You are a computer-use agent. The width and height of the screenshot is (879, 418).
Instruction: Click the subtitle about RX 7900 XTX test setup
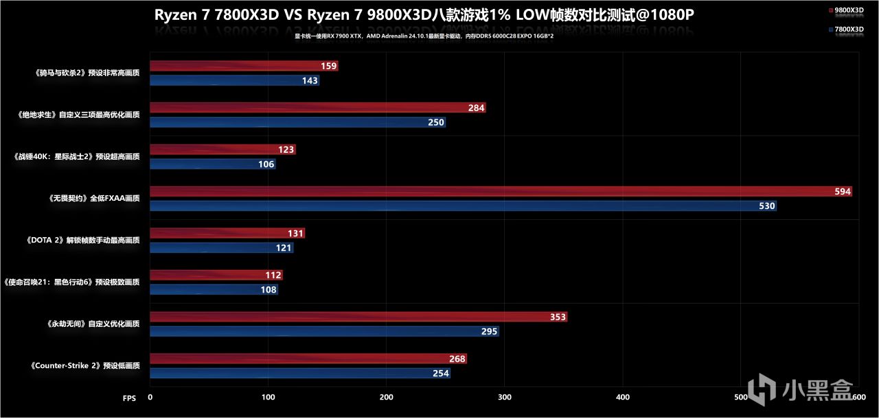click(424, 36)
